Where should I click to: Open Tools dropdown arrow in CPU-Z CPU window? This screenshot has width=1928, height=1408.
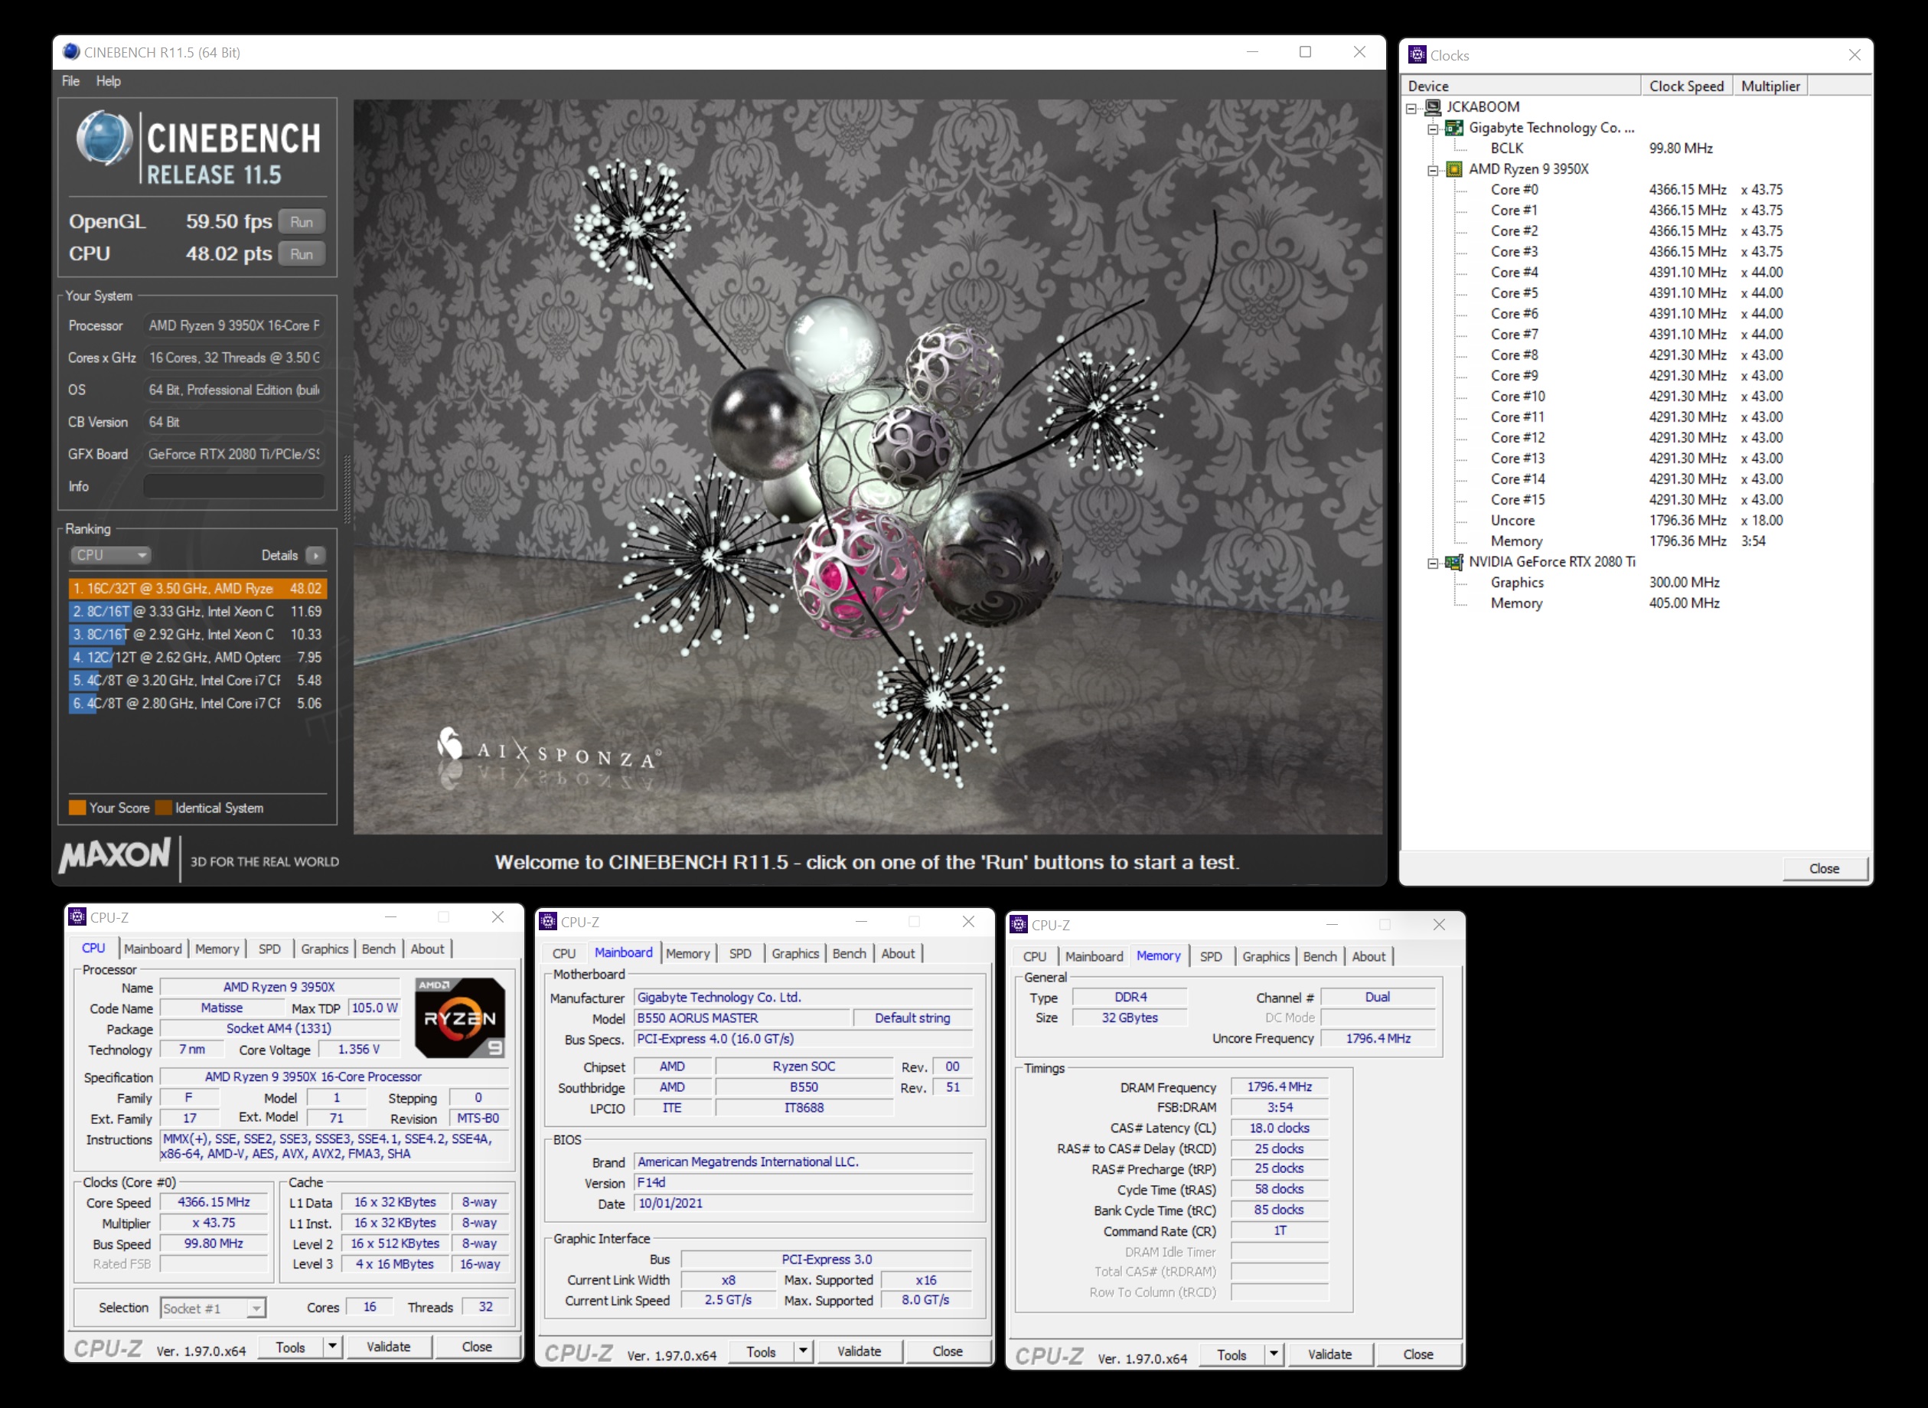332,1347
